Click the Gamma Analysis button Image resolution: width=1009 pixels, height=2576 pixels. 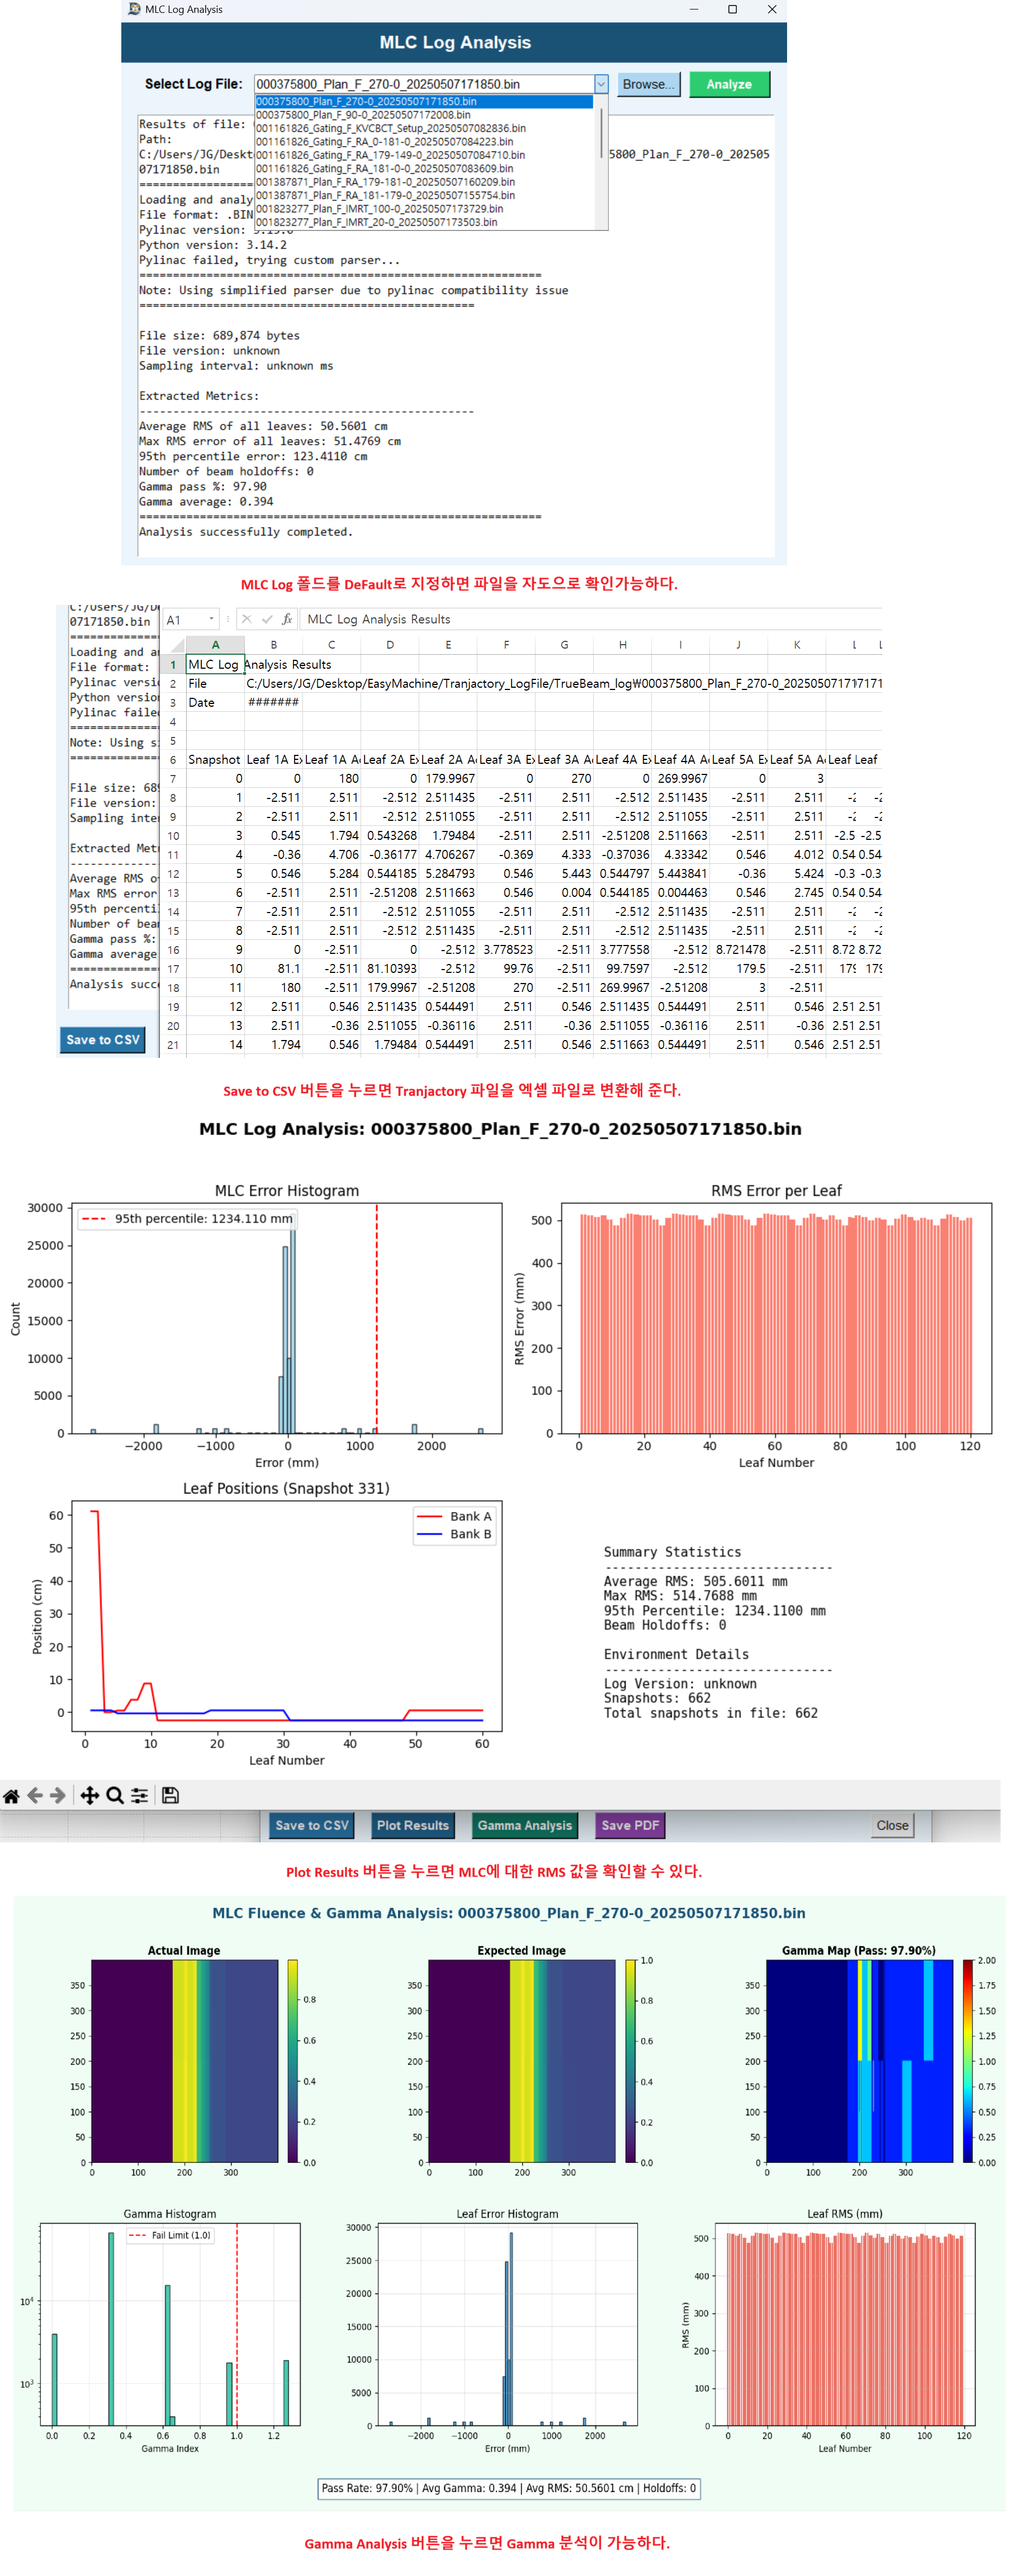(x=524, y=1825)
